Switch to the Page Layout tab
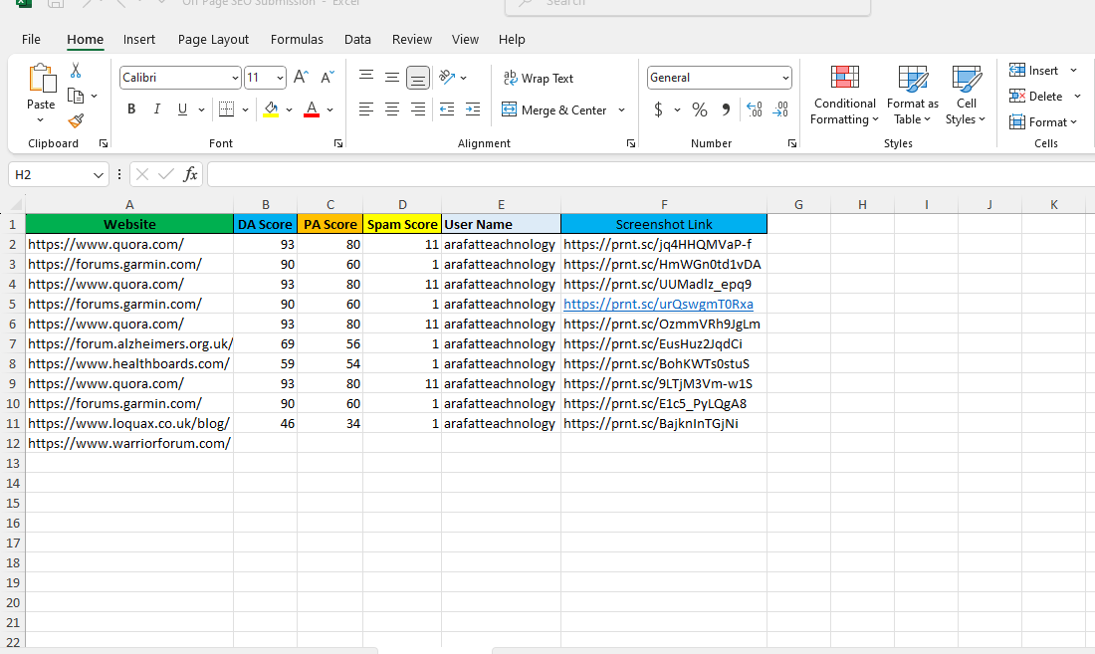Viewport: 1095px width, 654px height. coord(213,39)
